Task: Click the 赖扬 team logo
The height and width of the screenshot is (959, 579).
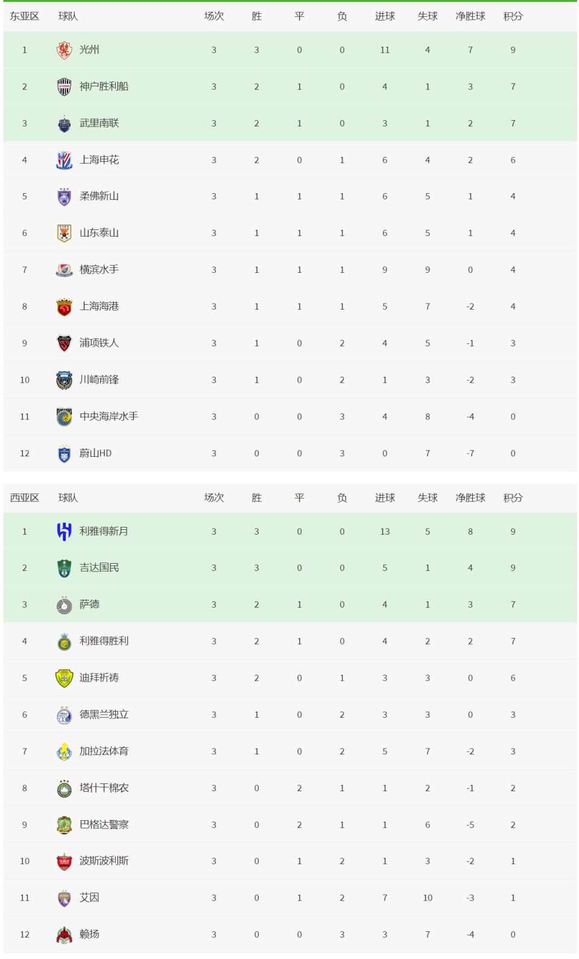Action: pos(64,935)
